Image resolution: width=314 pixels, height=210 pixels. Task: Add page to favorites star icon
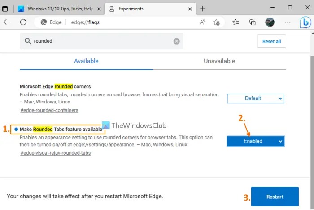tap(216, 22)
